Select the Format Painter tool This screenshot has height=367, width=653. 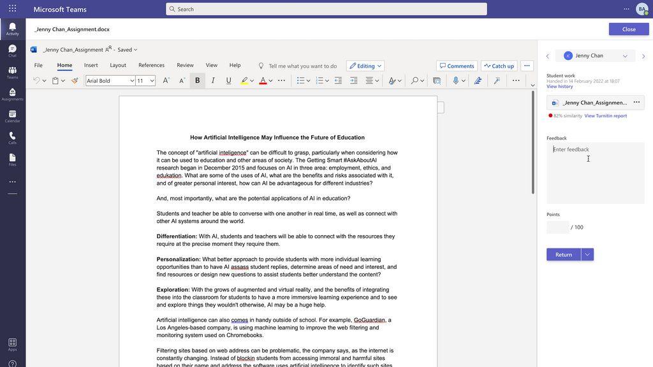point(75,81)
